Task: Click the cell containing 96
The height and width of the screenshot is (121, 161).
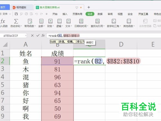Action: click(x=57, y=77)
